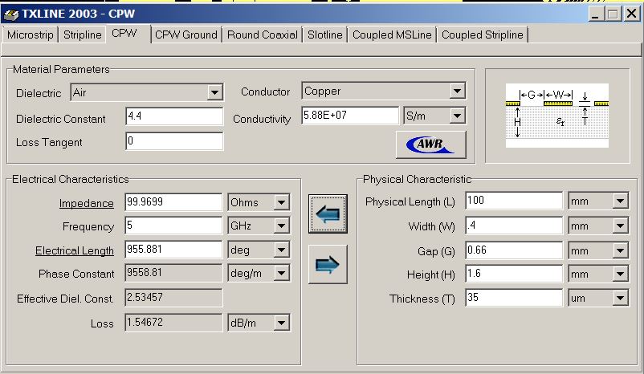Open the Impedance Ohms unit dropdown
644x374 pixels.
click(x=281, y=202)
